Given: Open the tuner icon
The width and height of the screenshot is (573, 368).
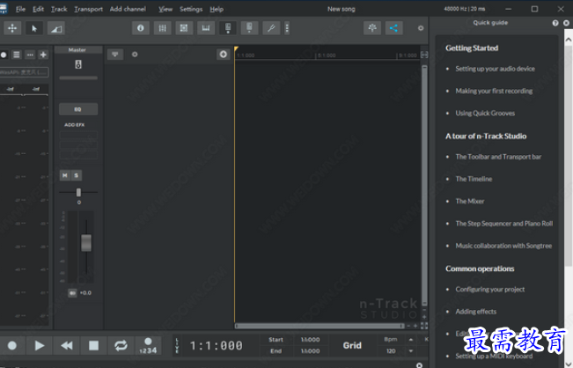Looking at the screenshot, I should click(273, 28).
